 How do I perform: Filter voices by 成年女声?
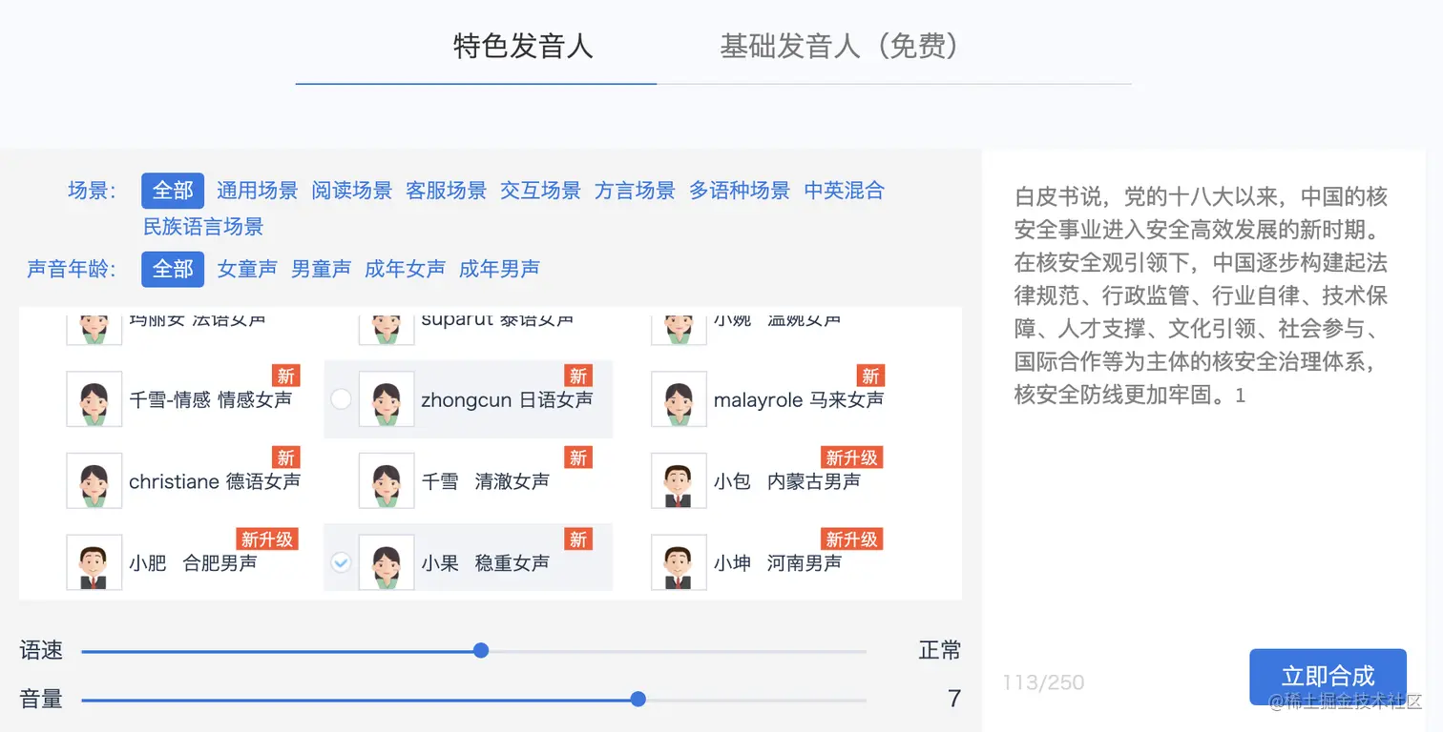[x=405, y=269]
